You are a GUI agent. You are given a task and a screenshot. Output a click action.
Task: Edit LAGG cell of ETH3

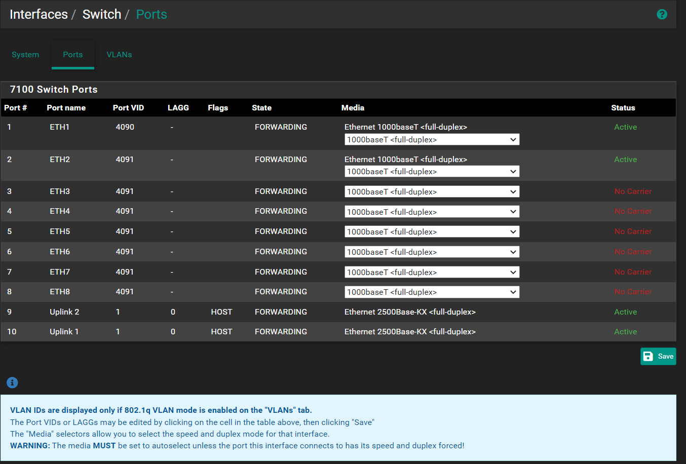172,191
